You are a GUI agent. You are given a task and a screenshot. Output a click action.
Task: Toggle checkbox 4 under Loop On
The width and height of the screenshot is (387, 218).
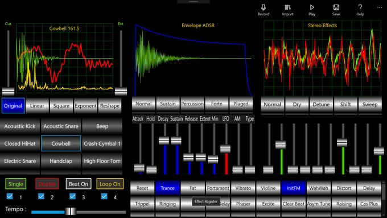(x=104, y=196)
